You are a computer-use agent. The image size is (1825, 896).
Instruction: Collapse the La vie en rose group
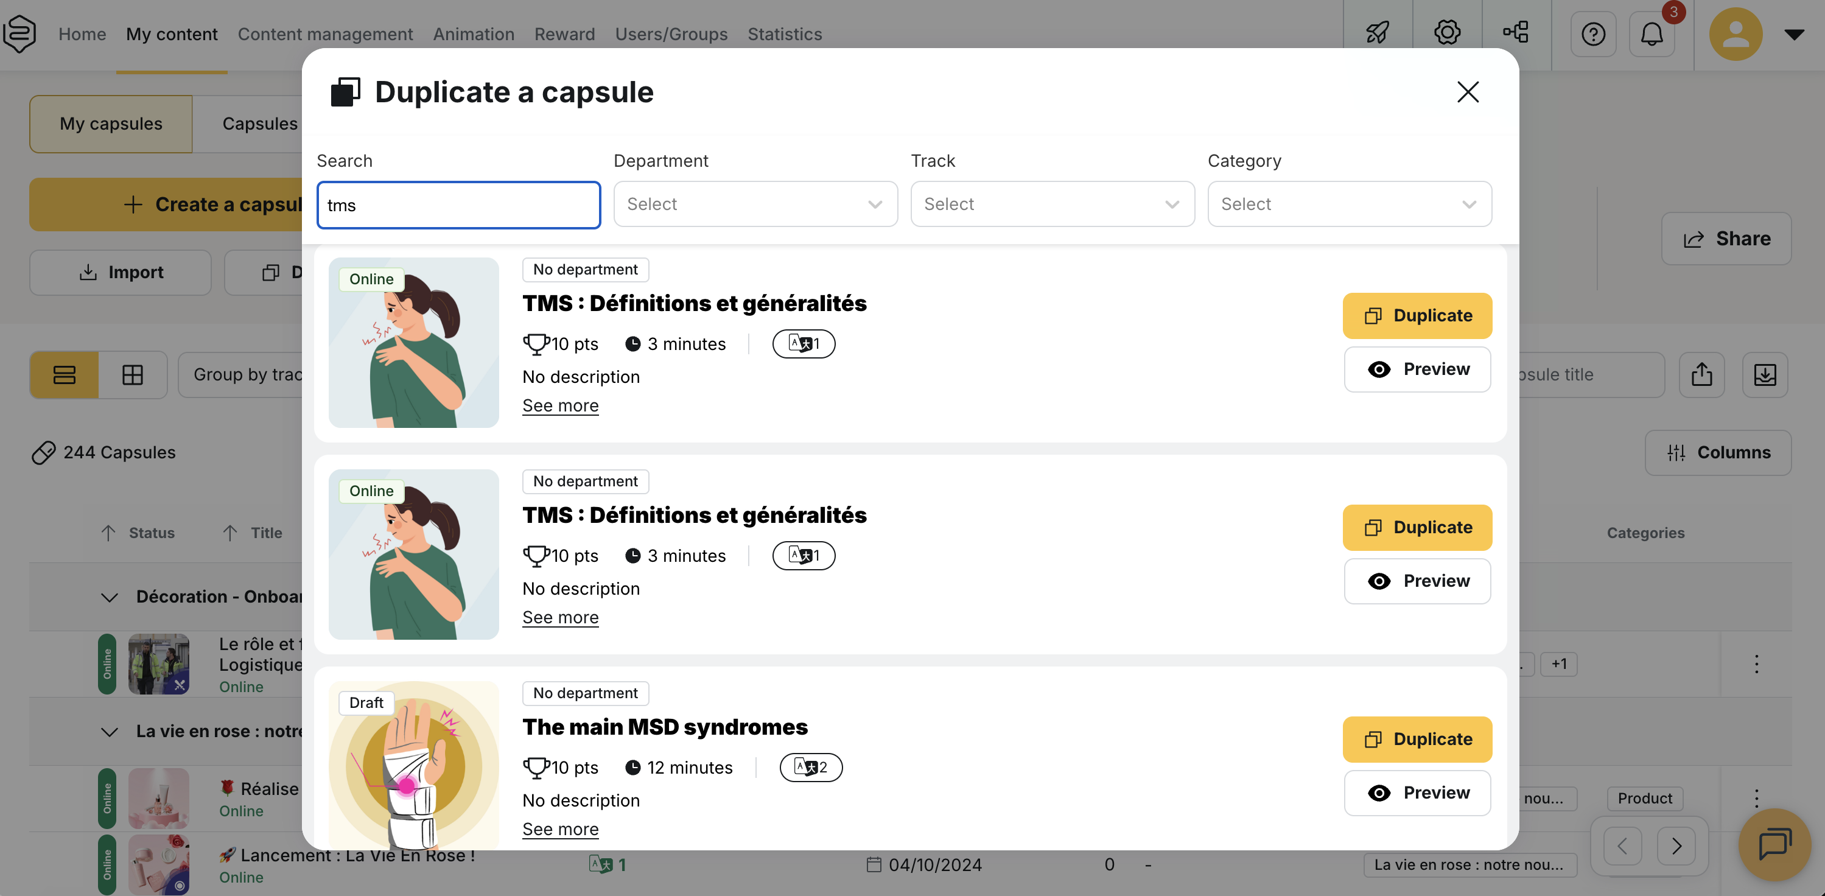click(109, 732)
